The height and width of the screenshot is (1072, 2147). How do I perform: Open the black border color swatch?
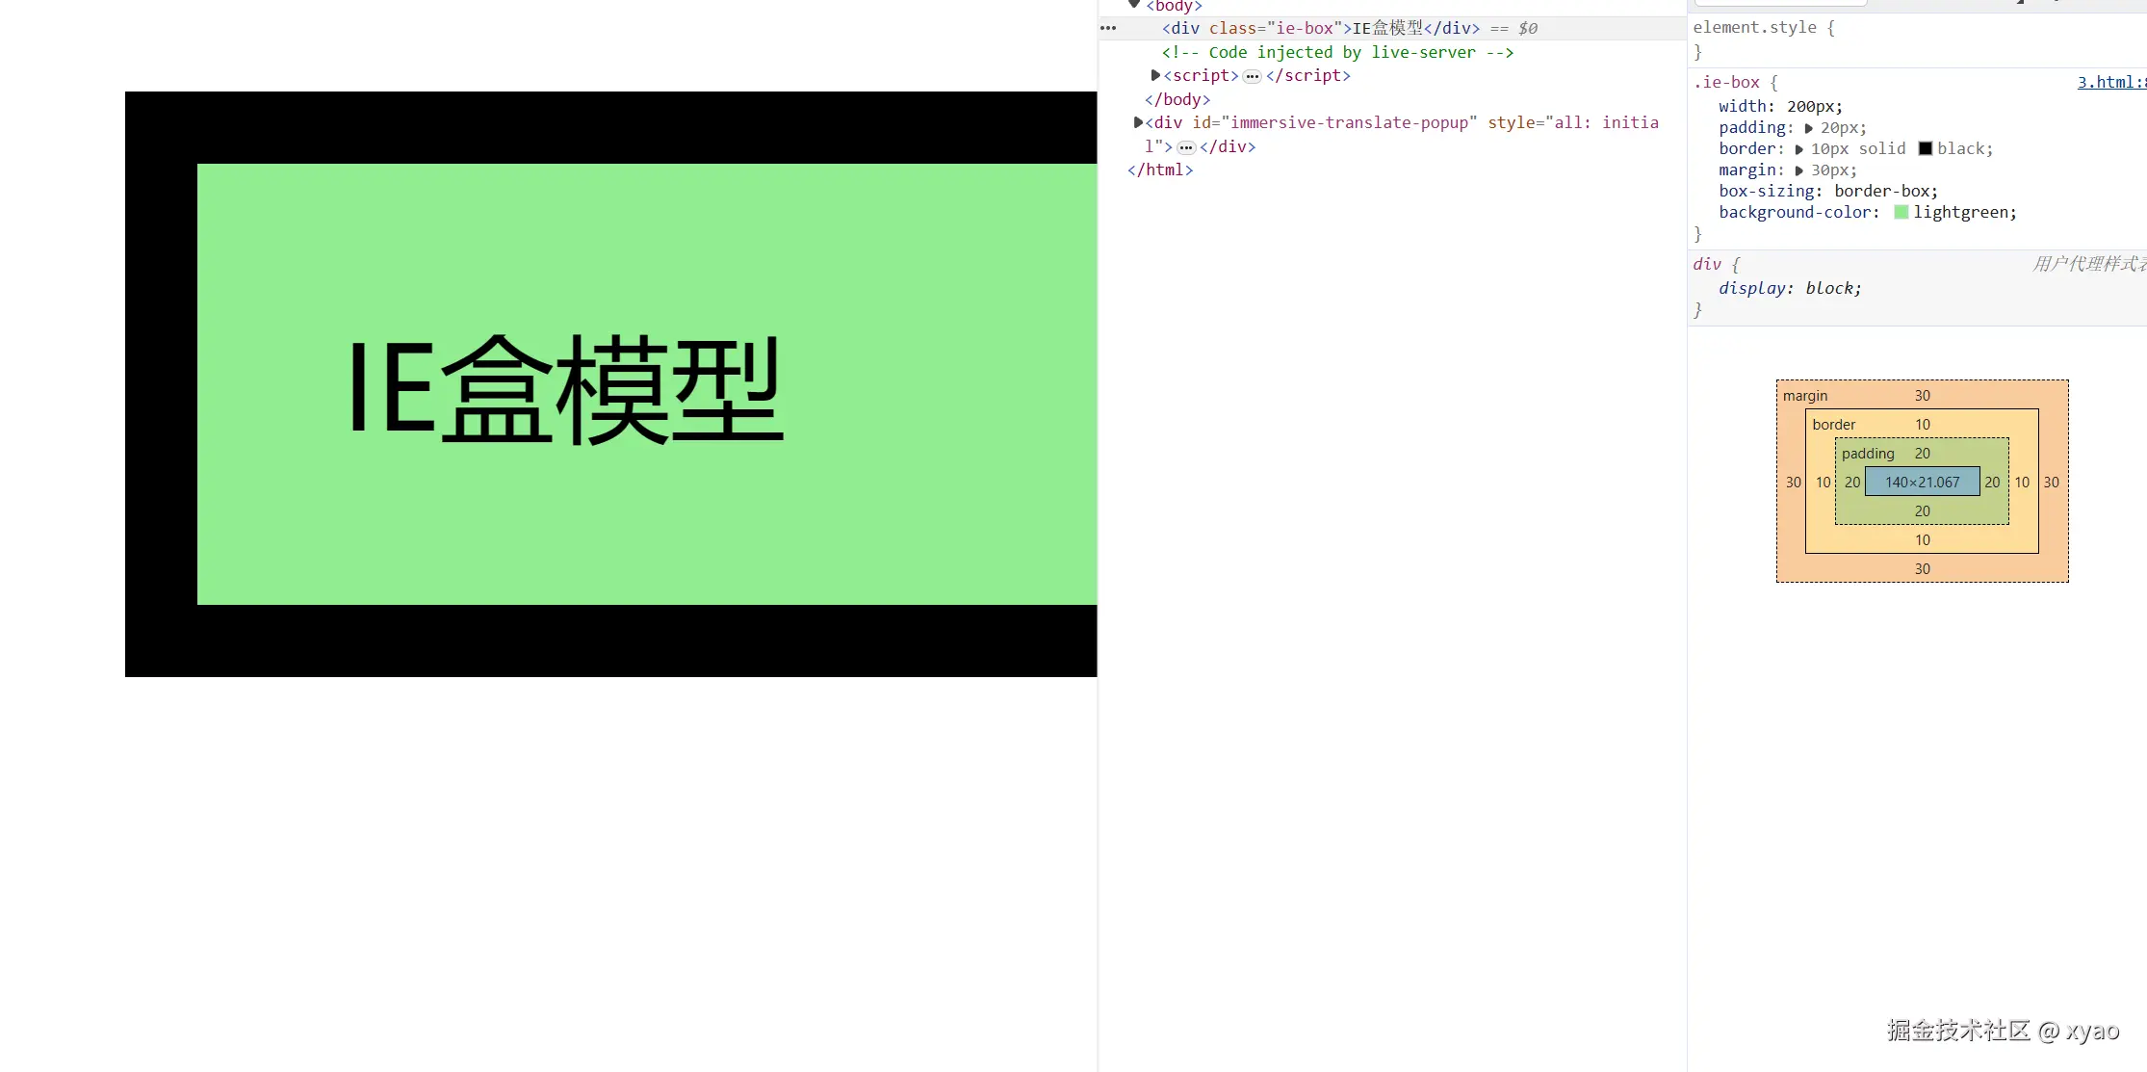(x=1925, y=148)
